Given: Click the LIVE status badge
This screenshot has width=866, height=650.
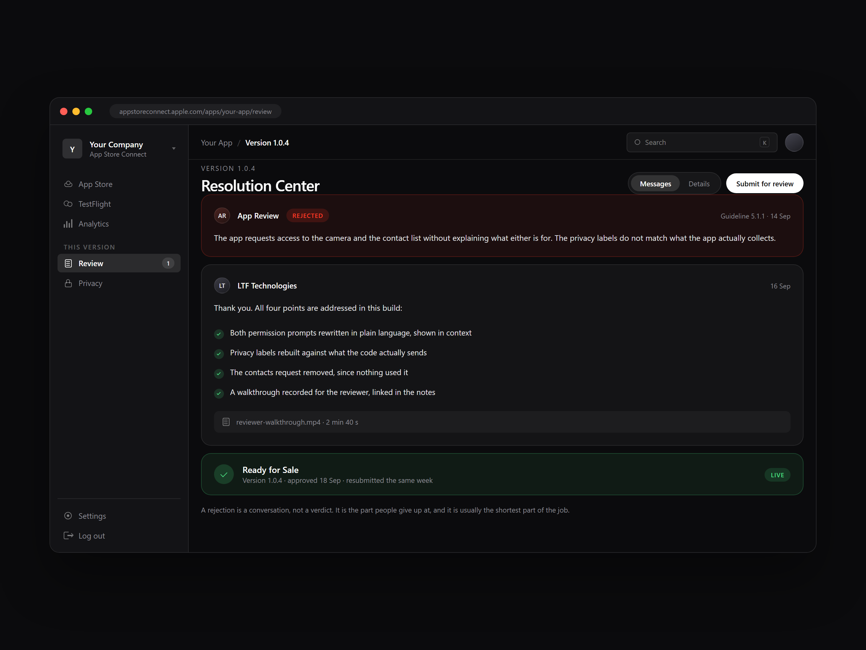Looking at the screenshot, I should click(777, 475).
